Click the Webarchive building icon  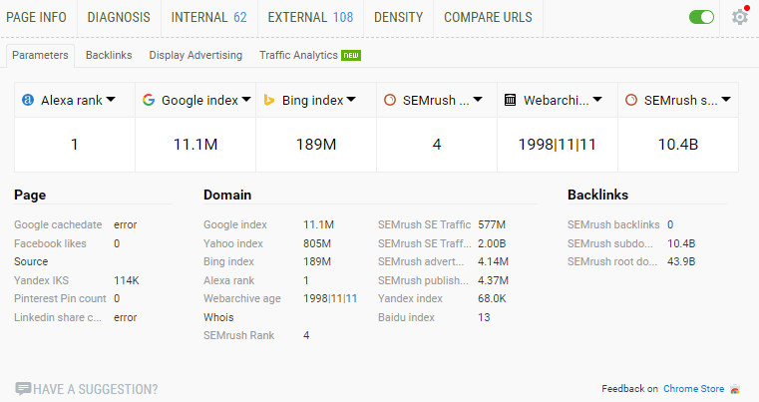[x=511, y=101]
